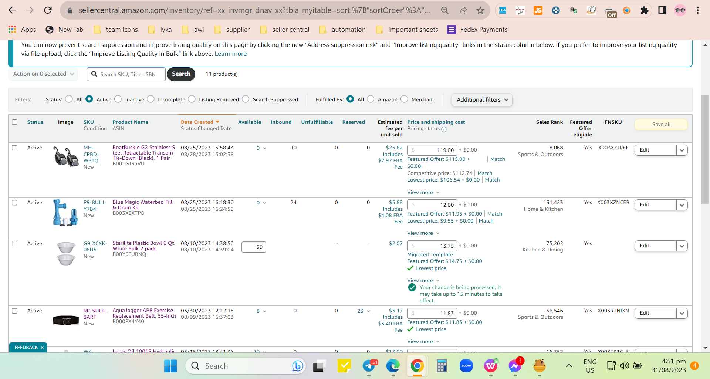This screenshot has height=379, width=710.
Task: Expand the Additional filters dropdown
Action: (x=482, y=100)
